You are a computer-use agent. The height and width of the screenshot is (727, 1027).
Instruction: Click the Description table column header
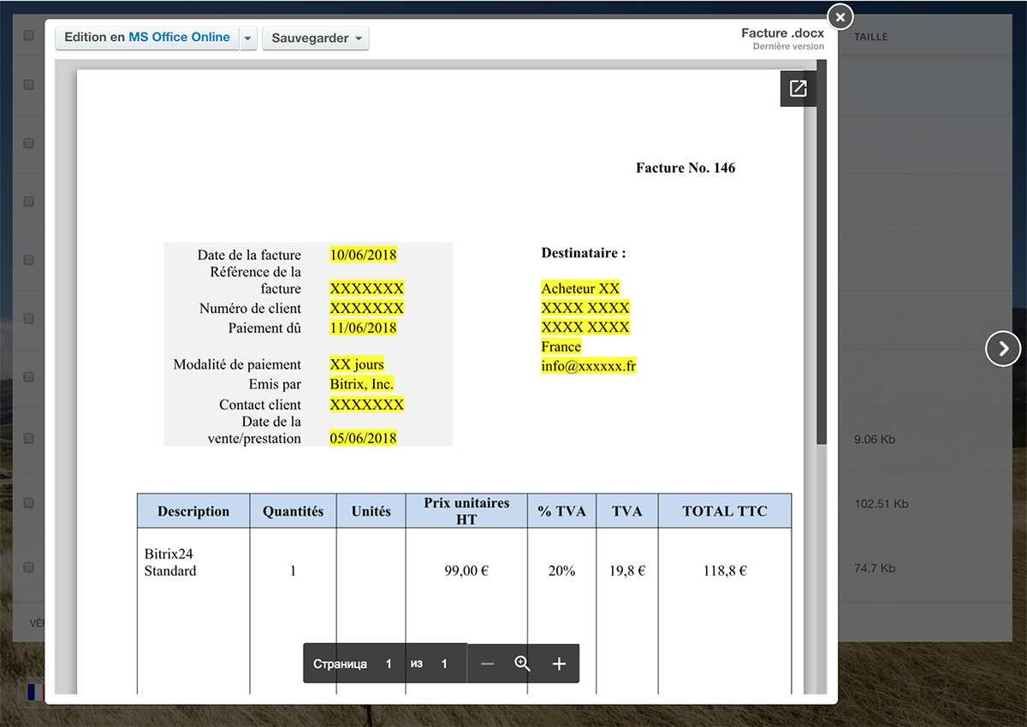[193, 511]
